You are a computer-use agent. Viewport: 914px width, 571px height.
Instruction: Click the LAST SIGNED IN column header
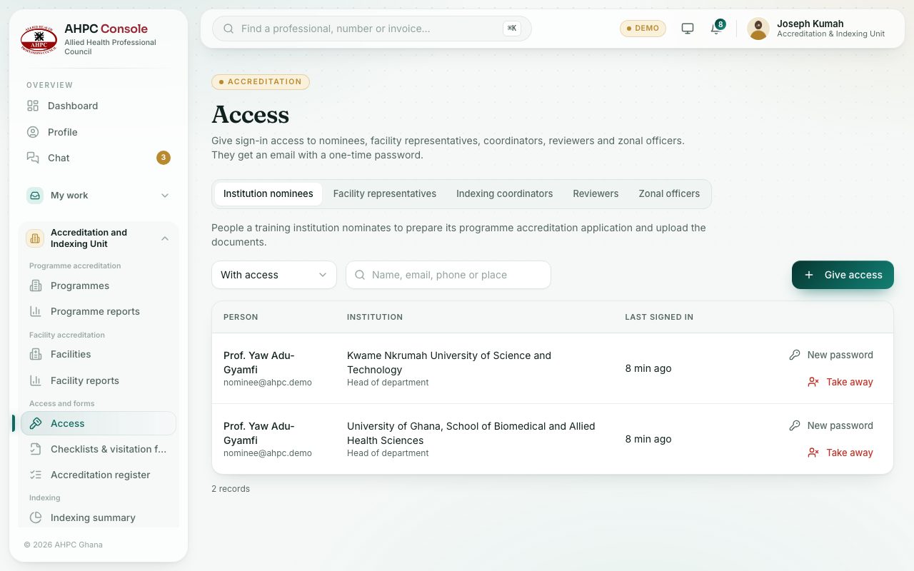tap(659, 317)
